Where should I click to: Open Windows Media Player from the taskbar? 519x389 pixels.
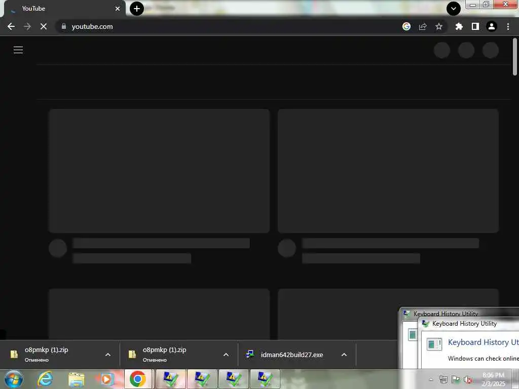pyautogui.click(x=106, y=379)
